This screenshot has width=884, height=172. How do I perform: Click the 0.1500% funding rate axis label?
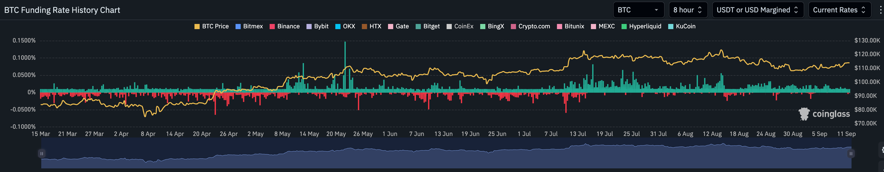(x=24, y=41)
